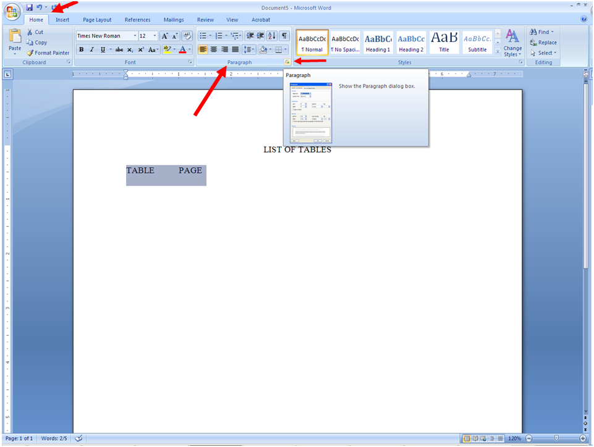594x447 pixels.
Task: Select the Copy icon in Clipboard group
Action: pos(37,42)
